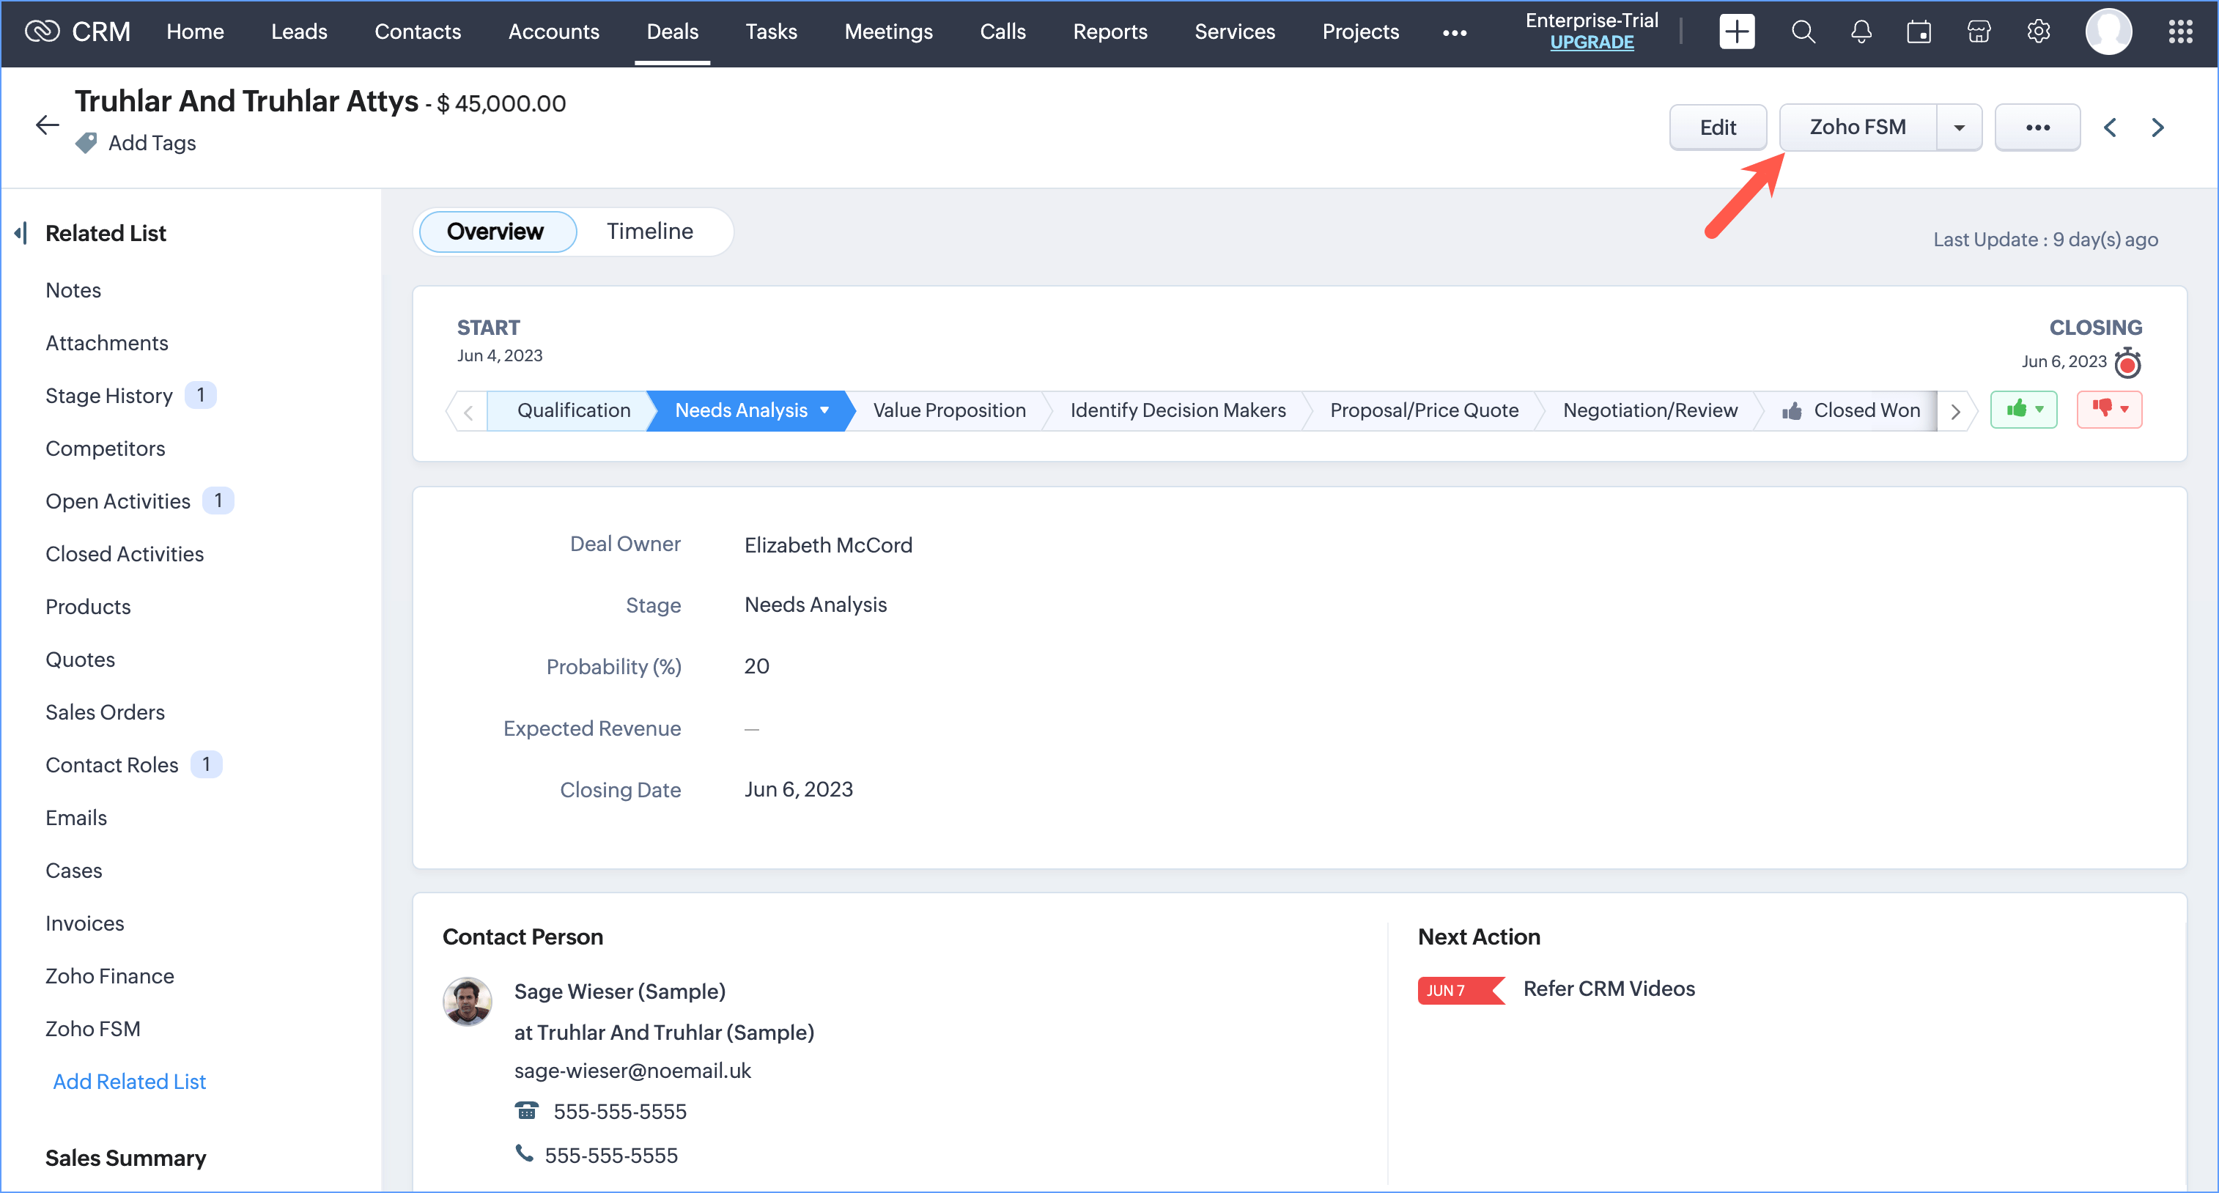The image size is (2219, 1193).
Task: Switch to the Timeline view
Action: click(649, 231)
